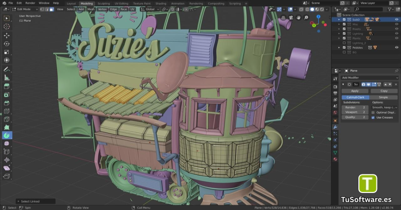Toggle SubD collection checkbox
This screenshot has height=210, width=401.
point(344,19)
